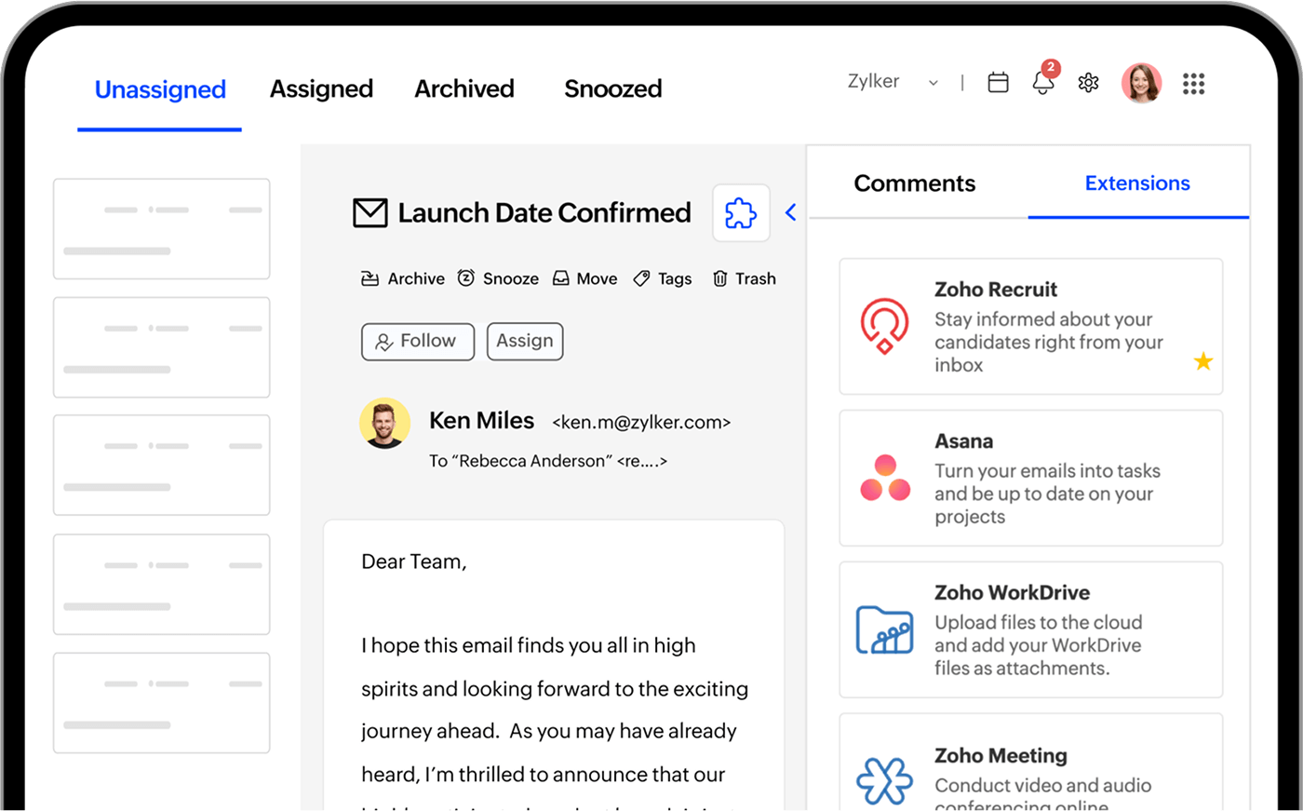The width and height of the screenshot is (1303, 811).
Task: Open the Zoho Recruit extension title
Action: click(996, 290)
